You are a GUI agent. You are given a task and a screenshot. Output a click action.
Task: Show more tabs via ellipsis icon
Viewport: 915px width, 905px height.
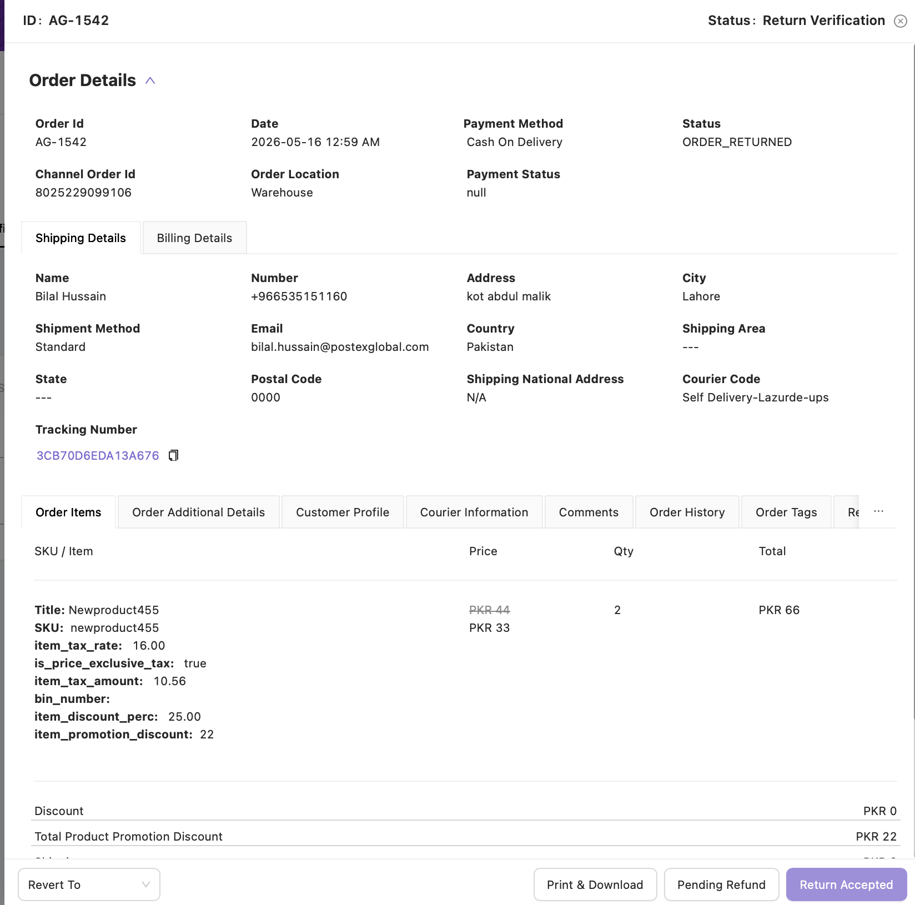tap(878, 511)
